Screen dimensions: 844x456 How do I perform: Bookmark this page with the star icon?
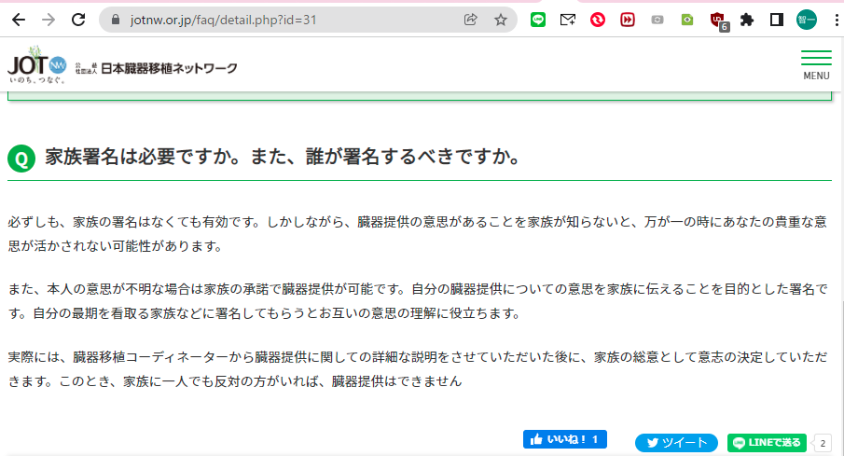coord(501,20)
